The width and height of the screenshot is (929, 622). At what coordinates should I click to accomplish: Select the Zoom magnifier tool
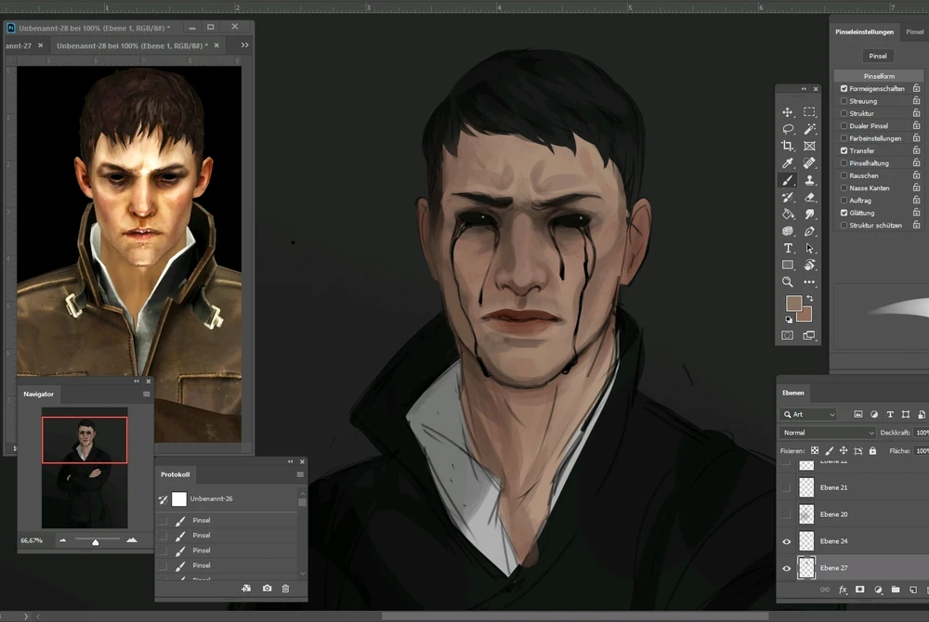click(x=788, y=281)
